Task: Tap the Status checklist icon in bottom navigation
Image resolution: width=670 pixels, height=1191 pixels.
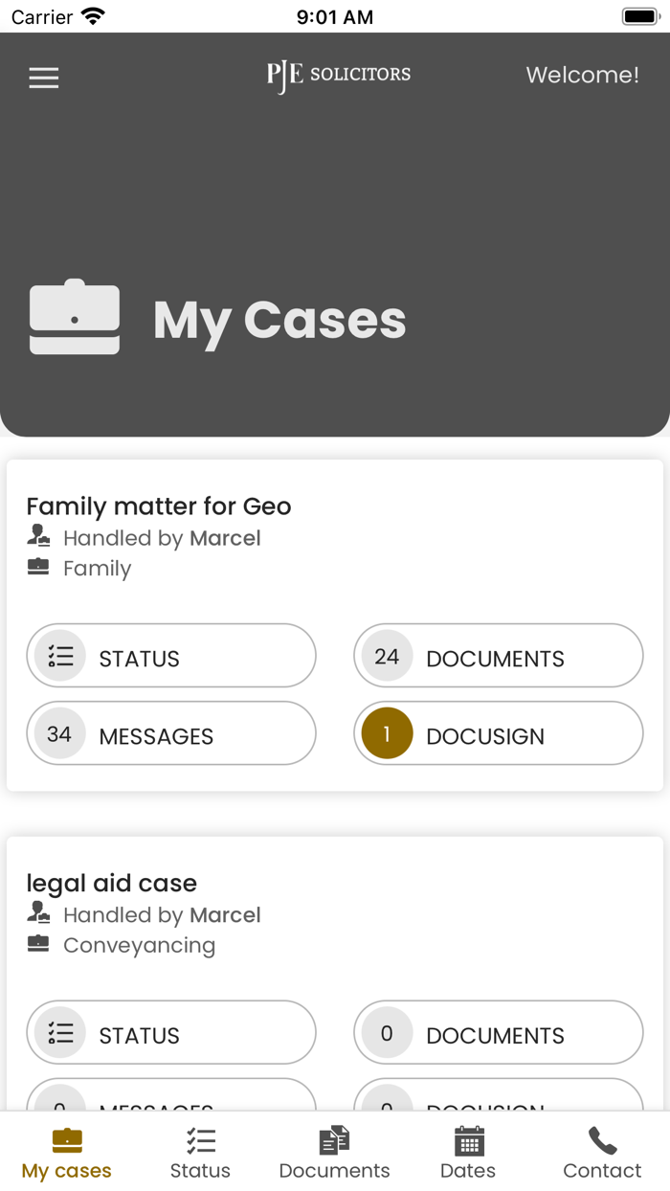Action: (200, 1141)
